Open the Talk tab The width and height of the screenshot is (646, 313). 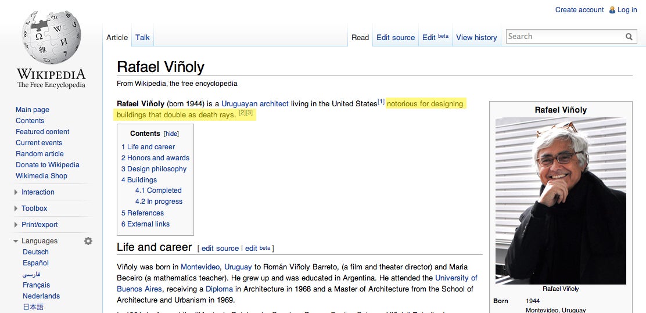click(x=142, y=38)
